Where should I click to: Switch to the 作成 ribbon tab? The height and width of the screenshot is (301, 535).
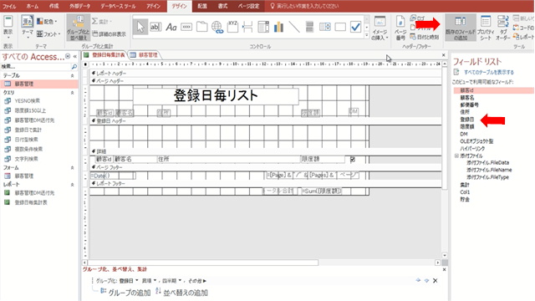tap(53, 6)
